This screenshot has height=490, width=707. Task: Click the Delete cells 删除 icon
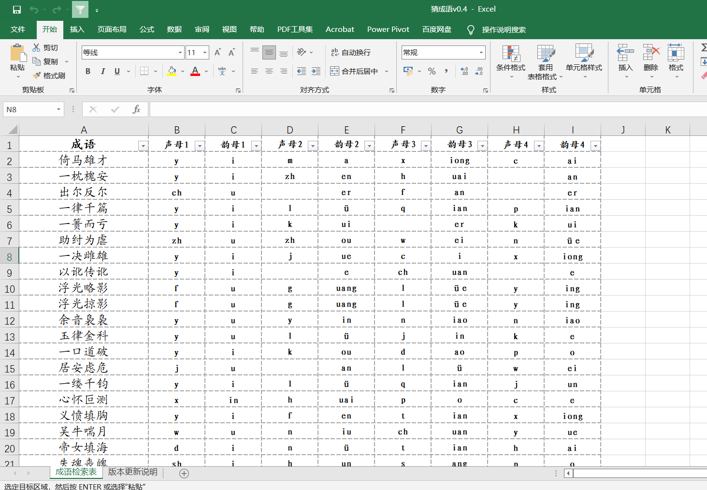[651, 52]
